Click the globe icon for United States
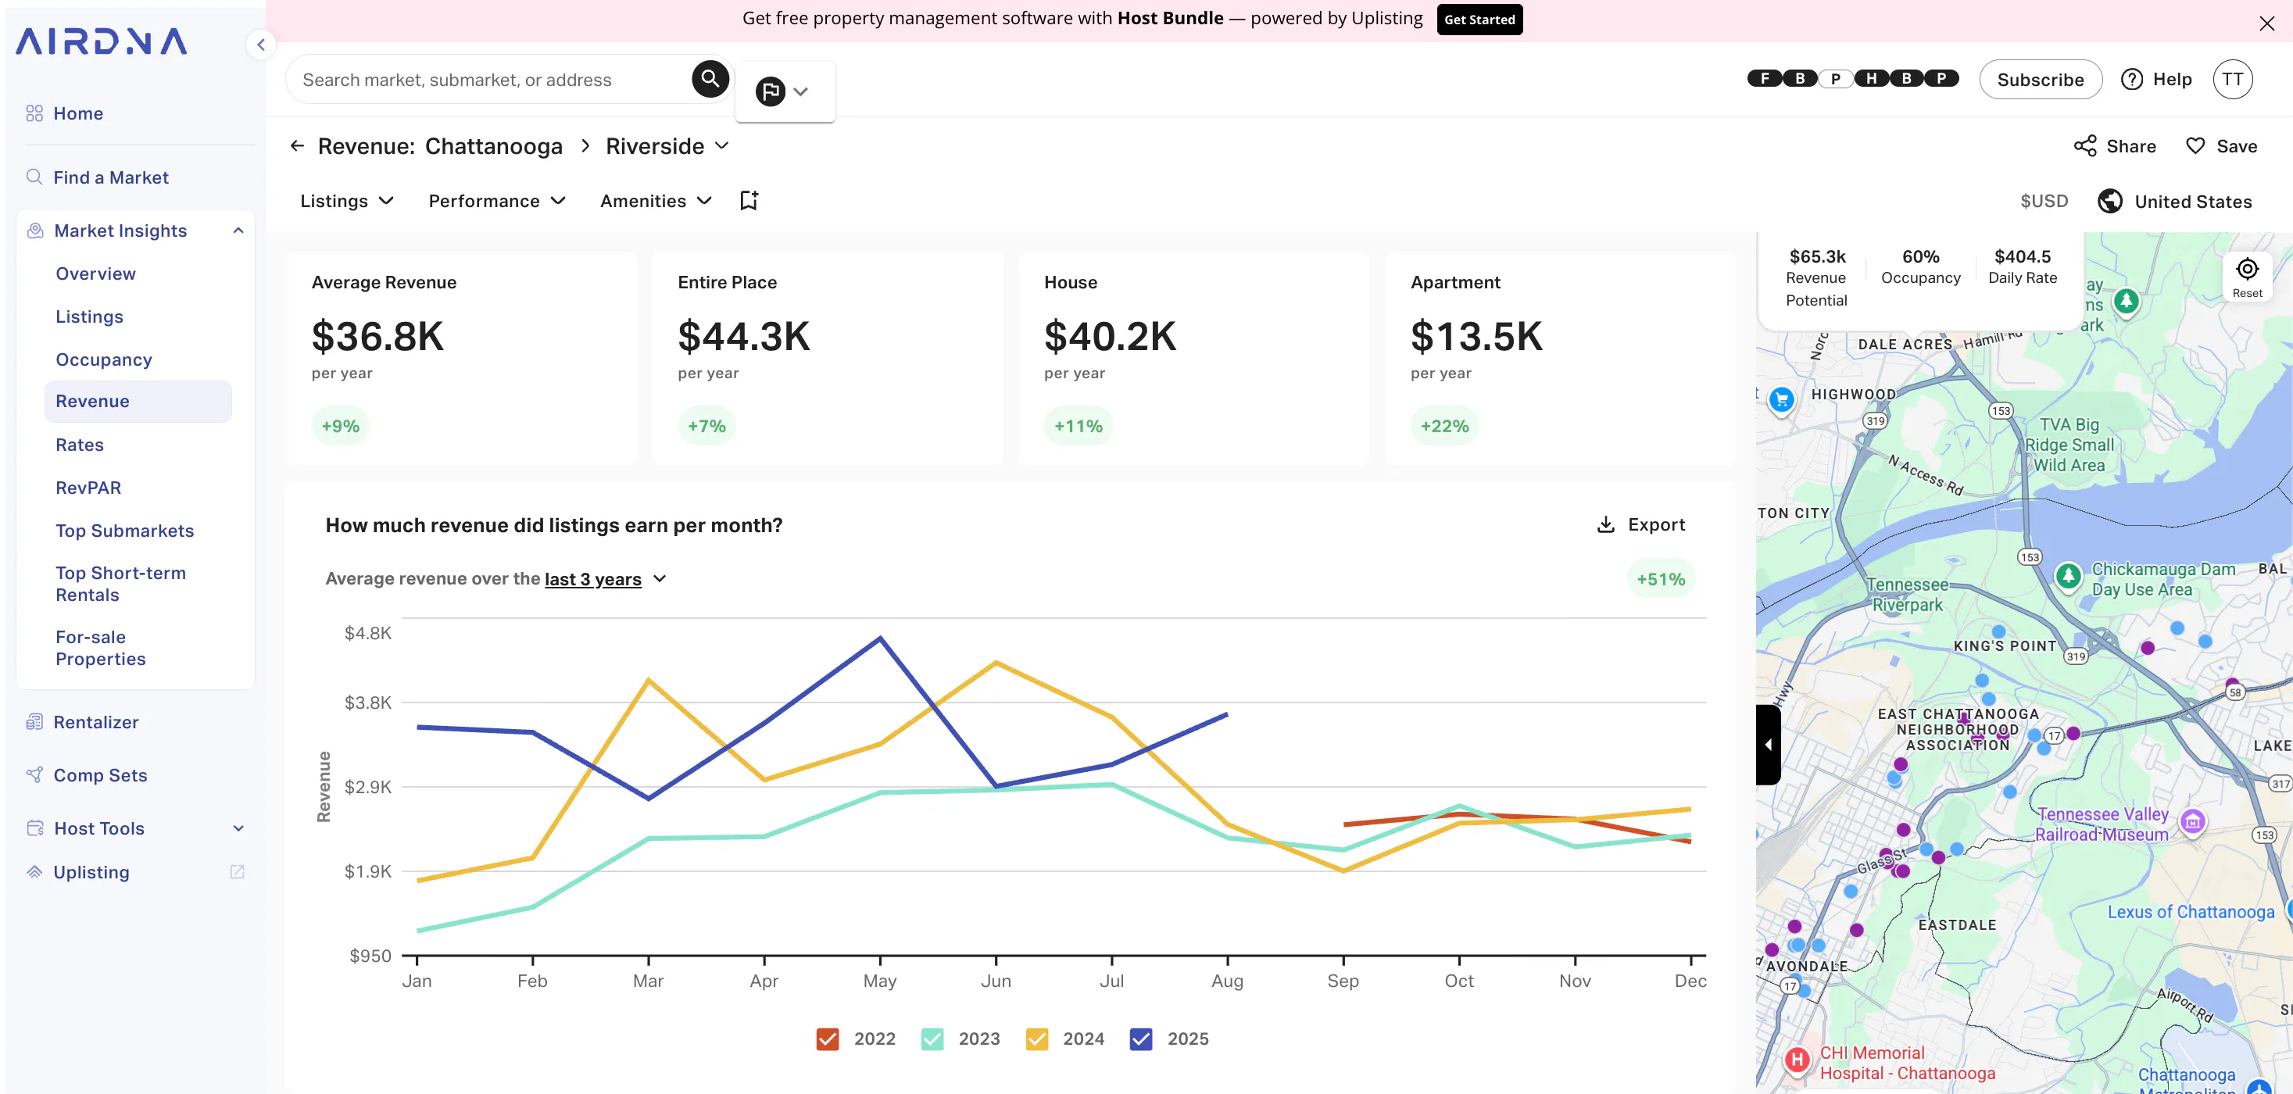 [2109, 201]
